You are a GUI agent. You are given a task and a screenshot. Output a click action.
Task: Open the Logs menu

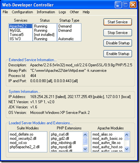click(x=62, y=12)
